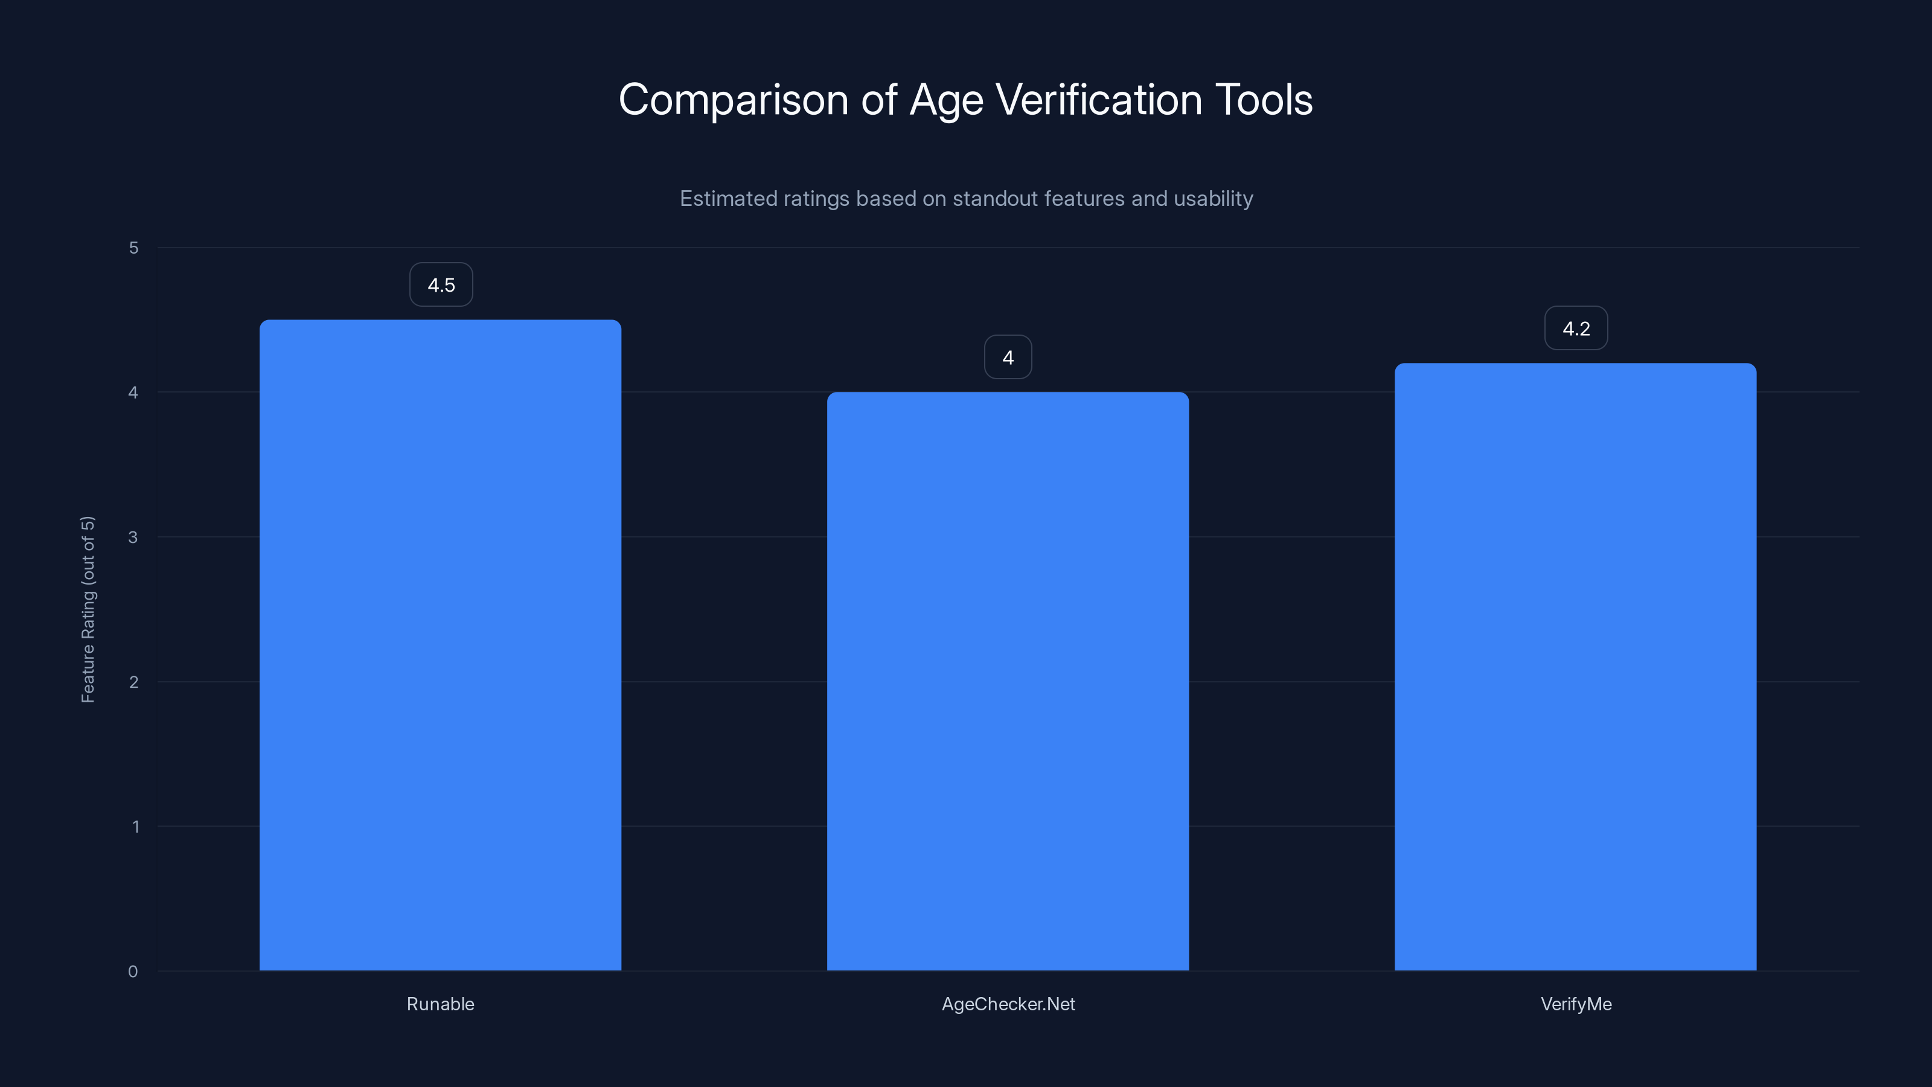The image size is (1932, 1087).
Task: Click the 4 value label above AgeChecker.Net
Action: tap(1008, 357)
